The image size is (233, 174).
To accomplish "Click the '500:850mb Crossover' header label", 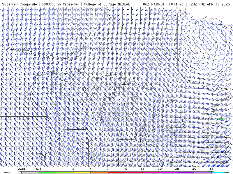I will click(61, 4).
